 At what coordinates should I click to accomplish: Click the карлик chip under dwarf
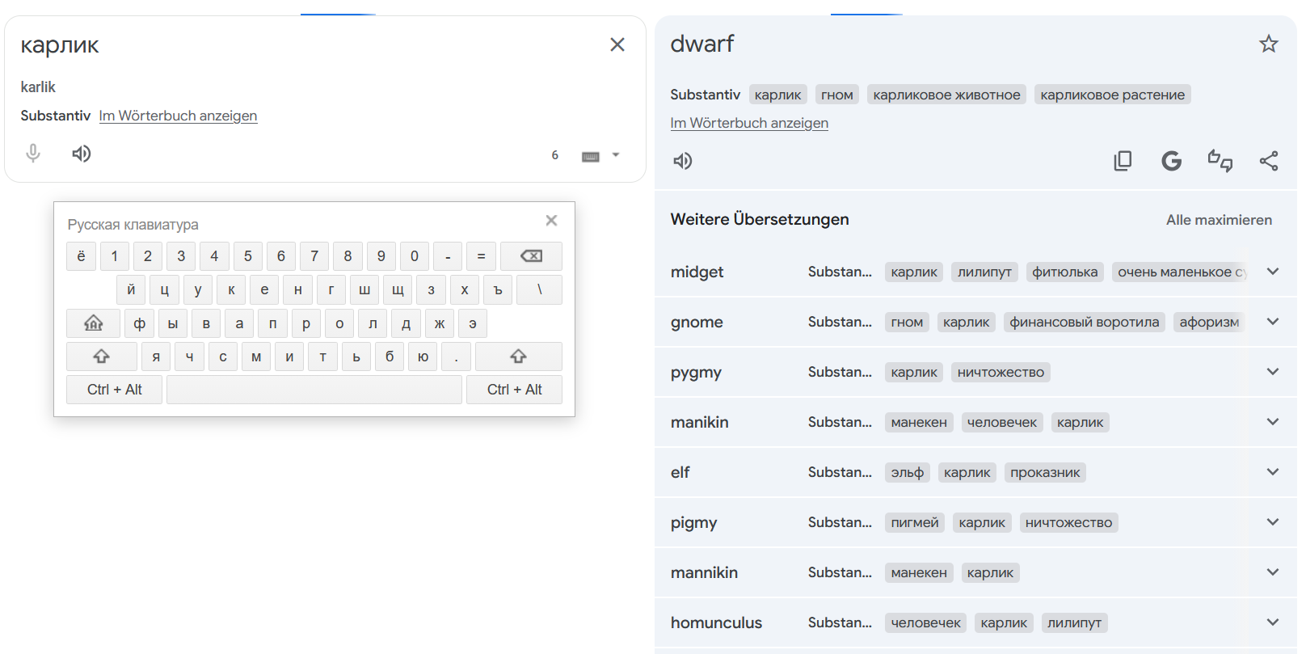[x=778, y=95]
